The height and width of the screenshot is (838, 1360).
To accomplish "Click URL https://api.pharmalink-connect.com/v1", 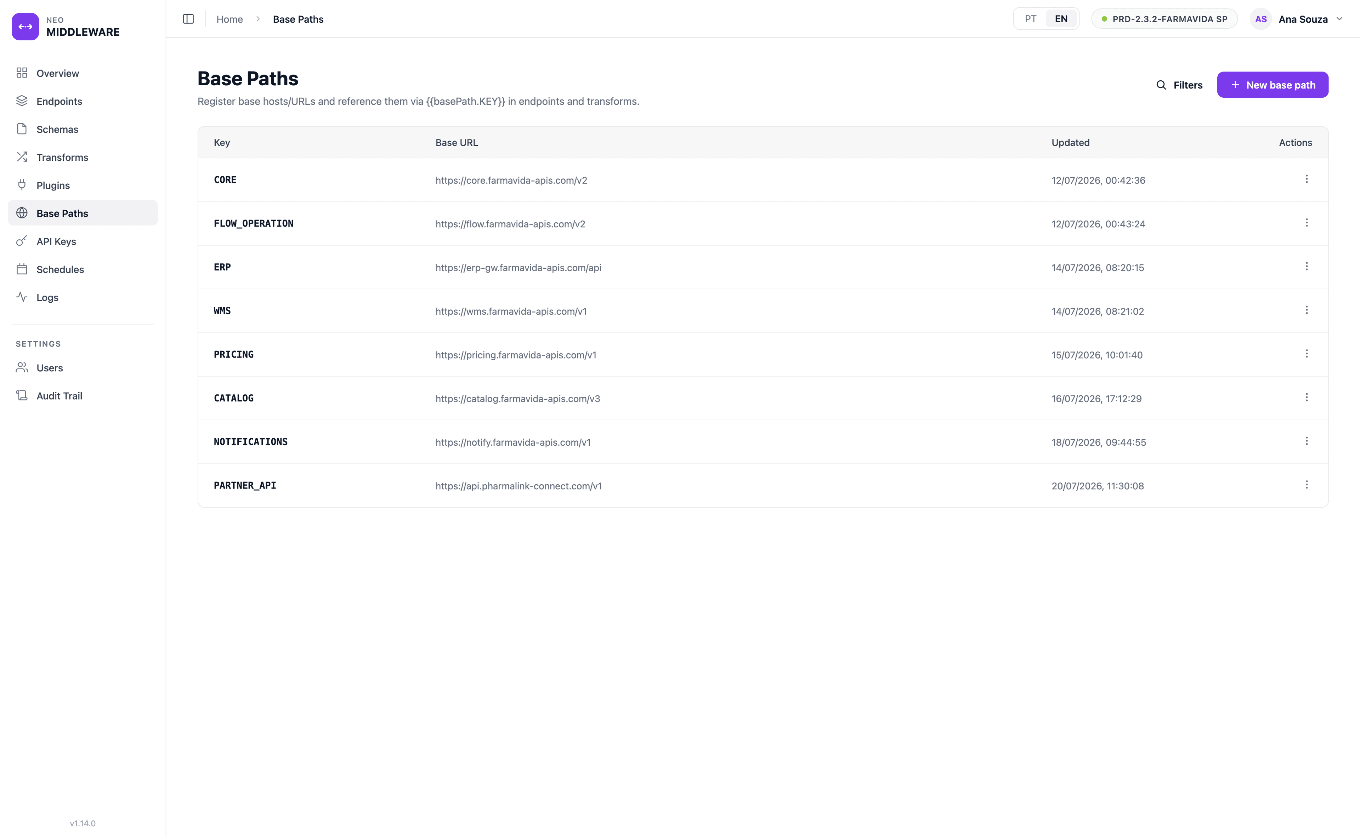I will pyautogui.click(x=518, y=486).
